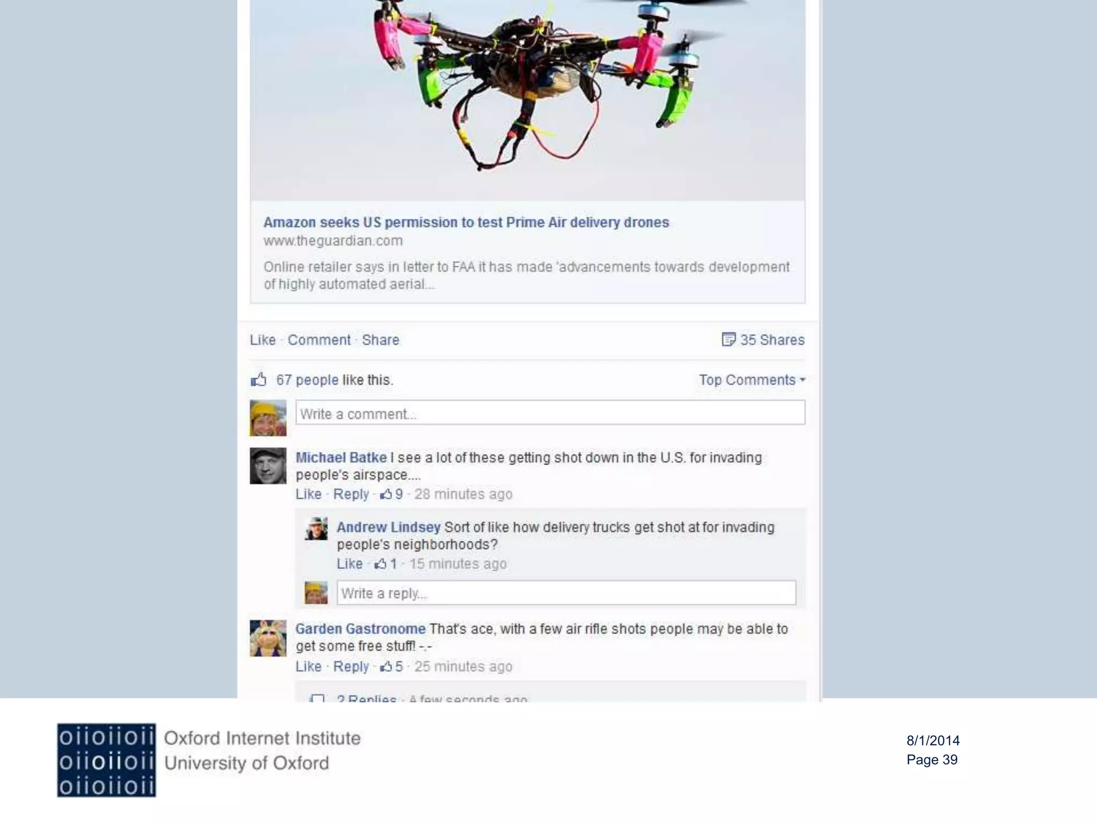
Task: Click the thumbs-up icon beside 67 people
Action: (259, 379)
